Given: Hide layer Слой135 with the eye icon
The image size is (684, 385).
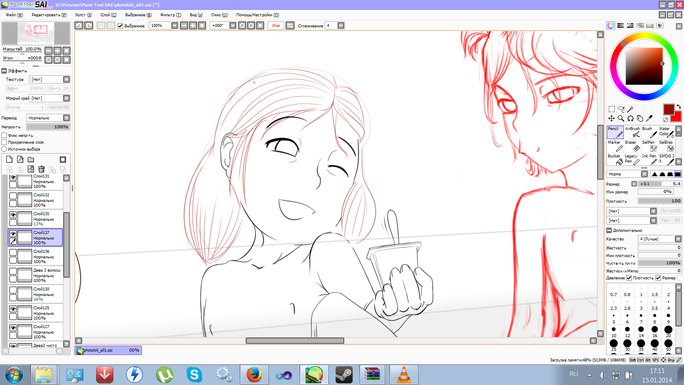Looking at the screenshot, I should coord(13,215).
